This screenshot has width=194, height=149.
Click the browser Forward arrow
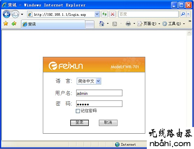point(15,14)
